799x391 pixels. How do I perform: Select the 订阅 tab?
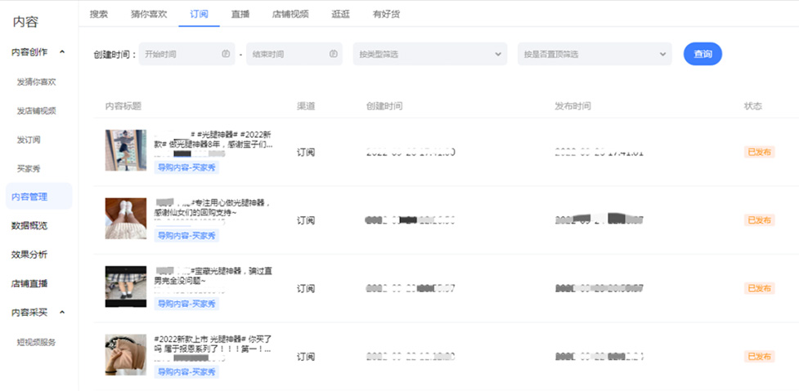click(x=199, y=14)
